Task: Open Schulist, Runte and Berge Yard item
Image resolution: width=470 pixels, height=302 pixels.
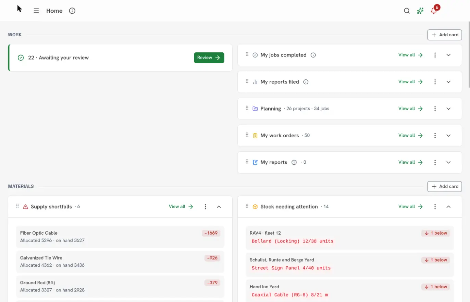Action: [x=350, y=264]
